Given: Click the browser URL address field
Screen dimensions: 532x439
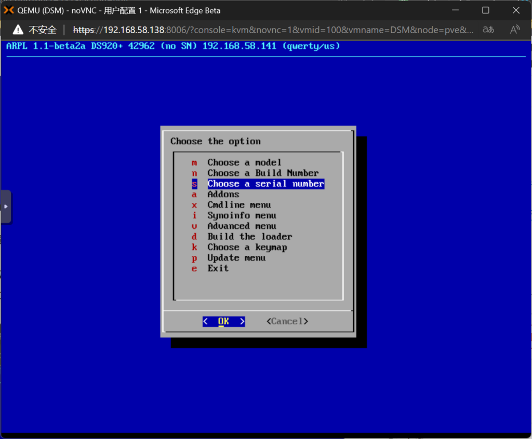Looking at the screenshot, I should pos(270,30).
